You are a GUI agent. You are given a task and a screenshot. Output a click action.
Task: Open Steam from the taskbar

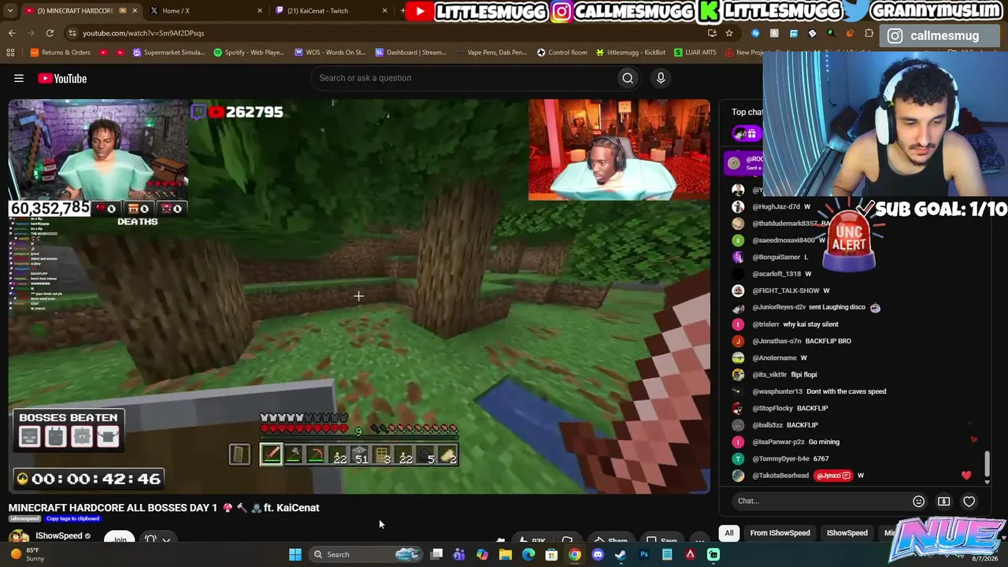[x=621, y=554]
